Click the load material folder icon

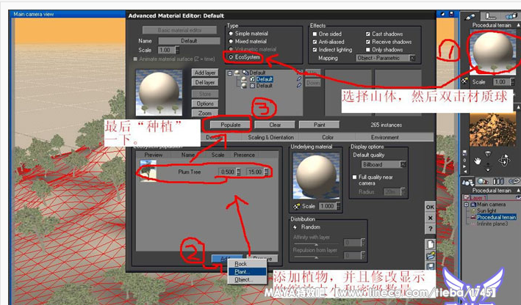pos(430,256)
